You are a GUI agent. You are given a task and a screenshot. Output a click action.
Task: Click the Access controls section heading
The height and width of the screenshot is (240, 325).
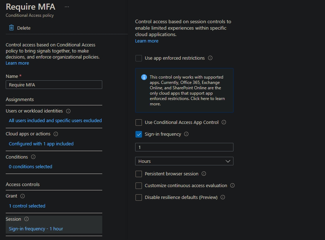pyautogui.click(x=23, y=184)
